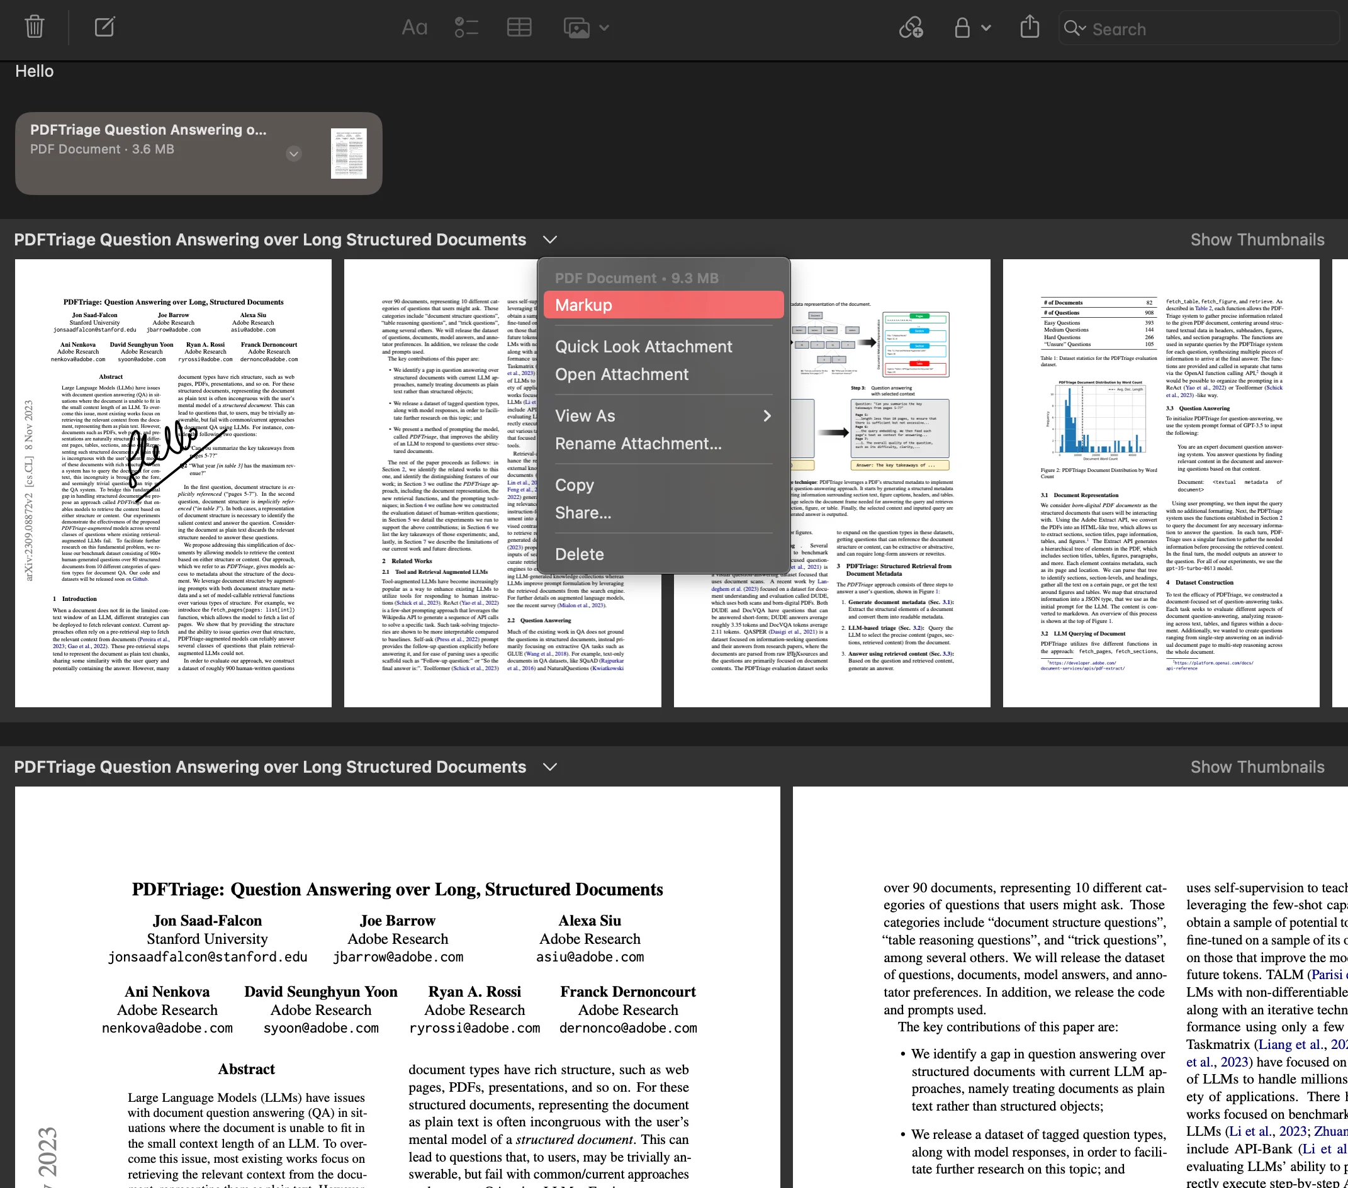
Task: Lock the note with the padlock icon
Action: coord(962,28)
